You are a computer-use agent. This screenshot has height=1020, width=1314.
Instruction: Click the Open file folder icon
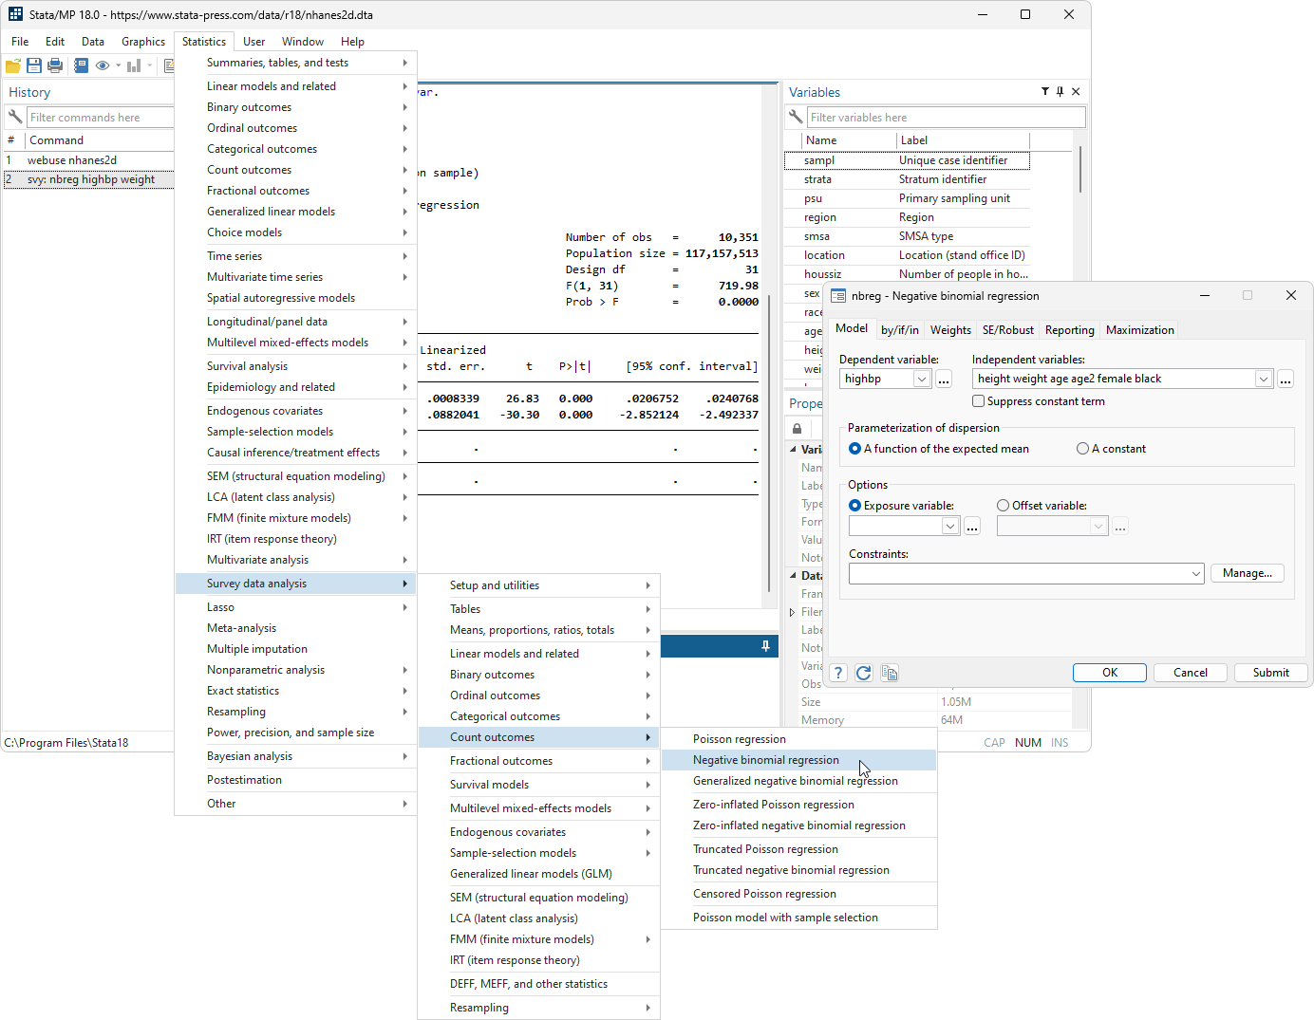13,65
